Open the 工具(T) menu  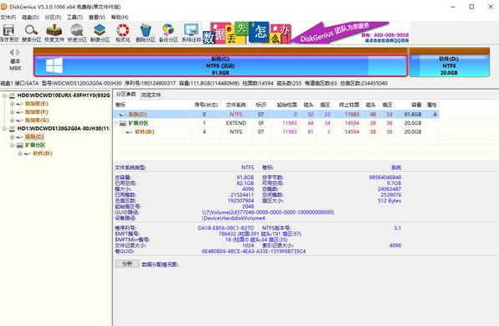coord(75,18)
